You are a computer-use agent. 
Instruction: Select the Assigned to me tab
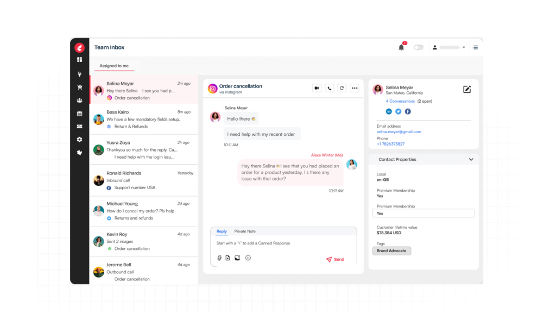point(113,65)
